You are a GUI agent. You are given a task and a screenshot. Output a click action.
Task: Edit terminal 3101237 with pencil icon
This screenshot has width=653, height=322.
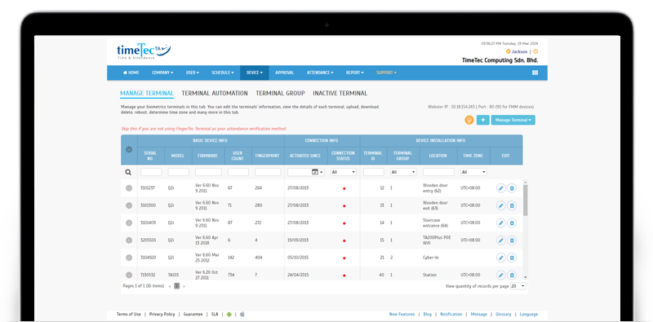[x=501, y=188]
